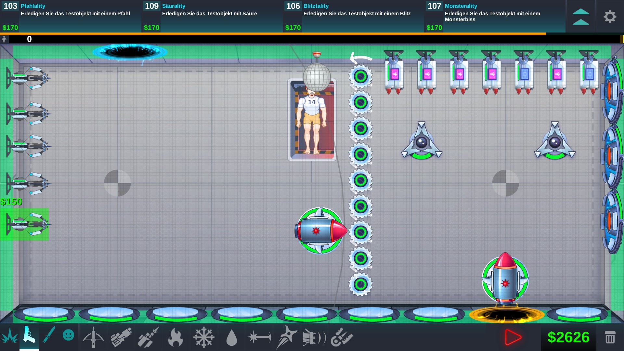The height and width of the screenshot is (351, 624).
Task: Click the trash can delete icon
Action: (x=610, y=337)
